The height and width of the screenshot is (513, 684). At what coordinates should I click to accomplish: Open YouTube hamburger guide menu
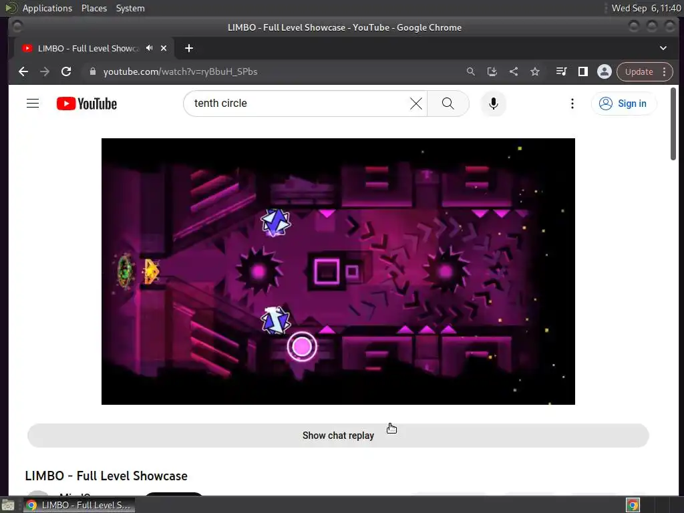pos(33,104)
